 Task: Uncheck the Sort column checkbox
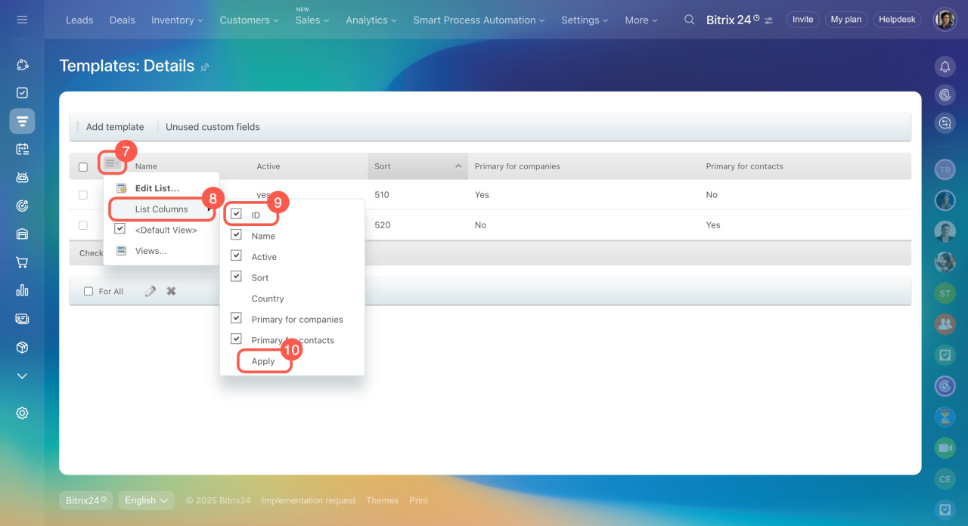pyautogui.click(x=236, y=277)
